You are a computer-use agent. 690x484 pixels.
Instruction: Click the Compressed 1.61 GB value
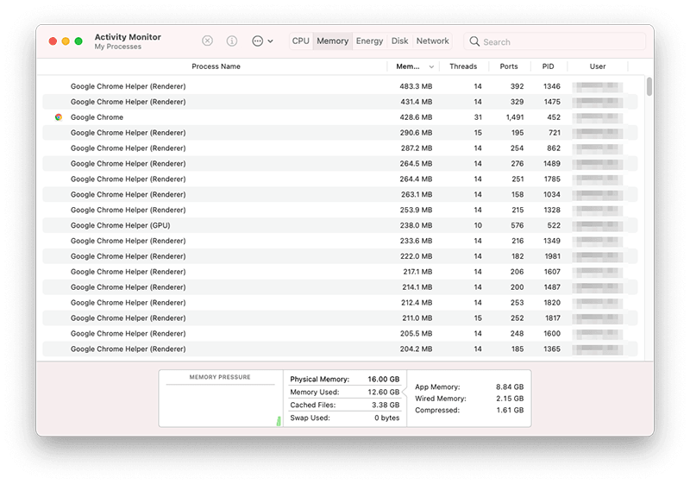point(510,410)
